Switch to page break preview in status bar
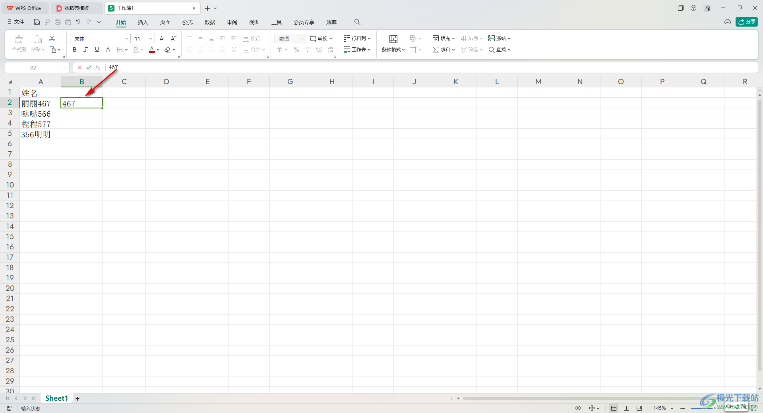Image resolution: width=763 pixels, height=413 pixels. pos(627,408)
